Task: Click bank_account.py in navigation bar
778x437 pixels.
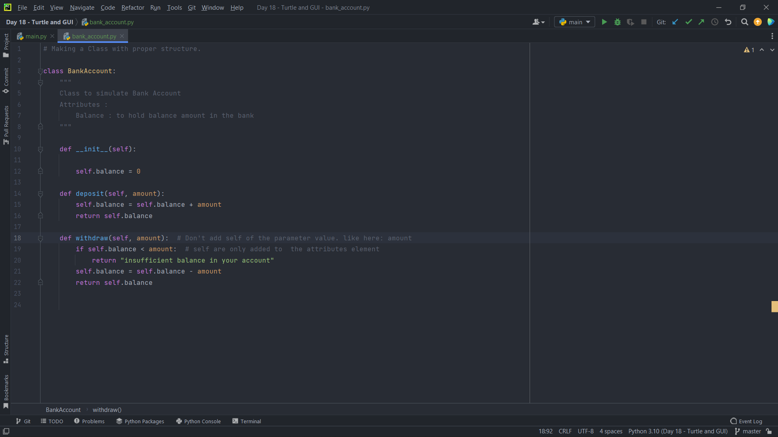Action: (108, 22)
